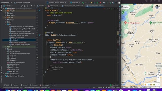Viewport: 162px width, 91px height.
Task: Run the app with the green play button
Action: [83, 3]
